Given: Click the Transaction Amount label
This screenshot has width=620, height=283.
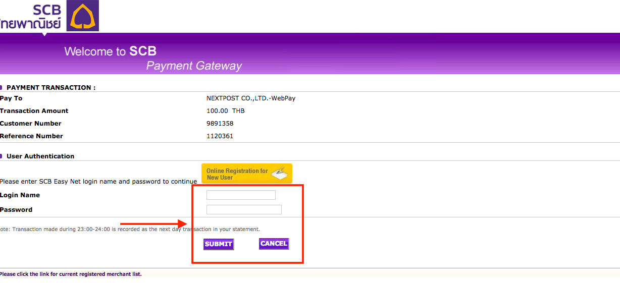Looking at the screenshot, I should tap(34, 111).
